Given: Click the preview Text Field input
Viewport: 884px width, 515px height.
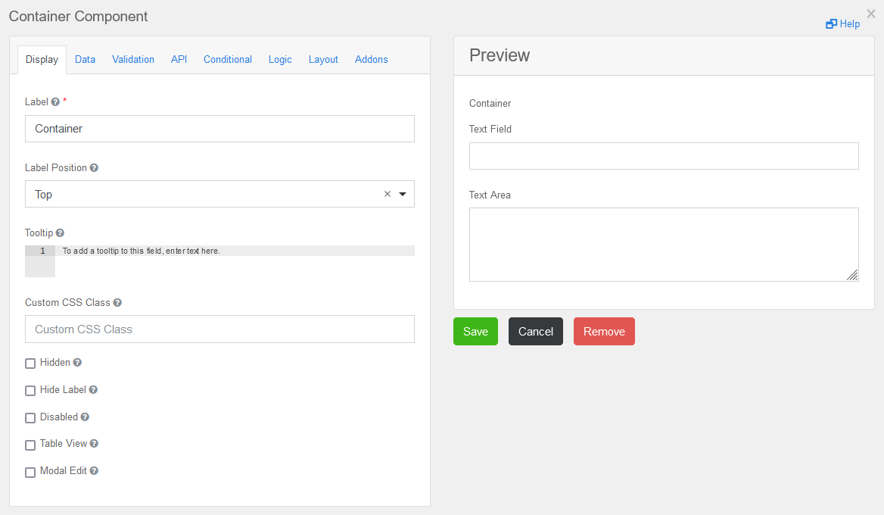Looking at the screenshot, I should pyautogui.click(x=664, y=156).
